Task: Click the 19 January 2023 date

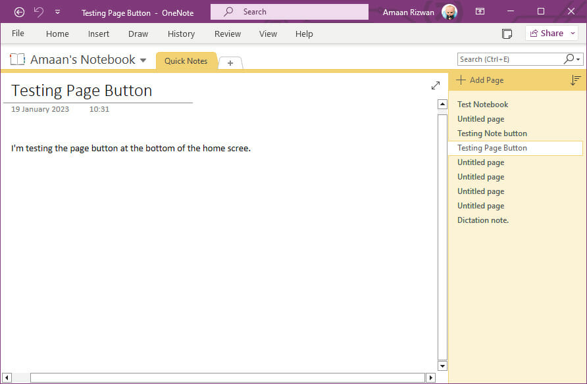Action: (40, 109)
